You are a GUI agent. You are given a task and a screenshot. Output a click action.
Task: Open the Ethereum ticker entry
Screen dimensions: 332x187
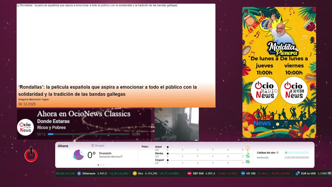click(x=103, y=173)
